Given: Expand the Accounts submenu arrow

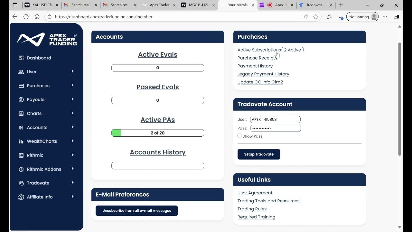Looking at the screenshot, I should pos(72,127).
